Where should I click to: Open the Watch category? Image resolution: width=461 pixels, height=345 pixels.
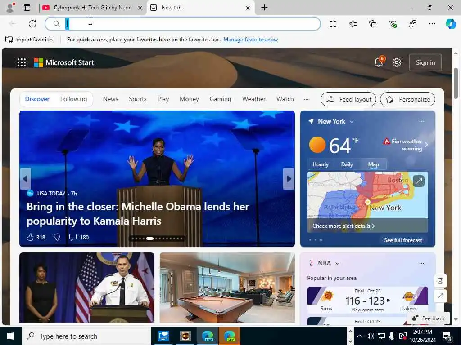click(x=285, y=99)
